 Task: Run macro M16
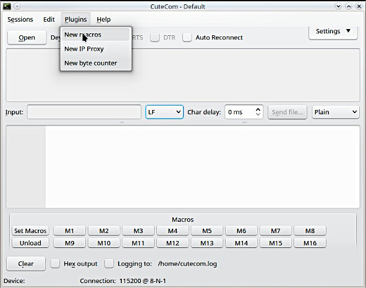[x=310, y=243]
